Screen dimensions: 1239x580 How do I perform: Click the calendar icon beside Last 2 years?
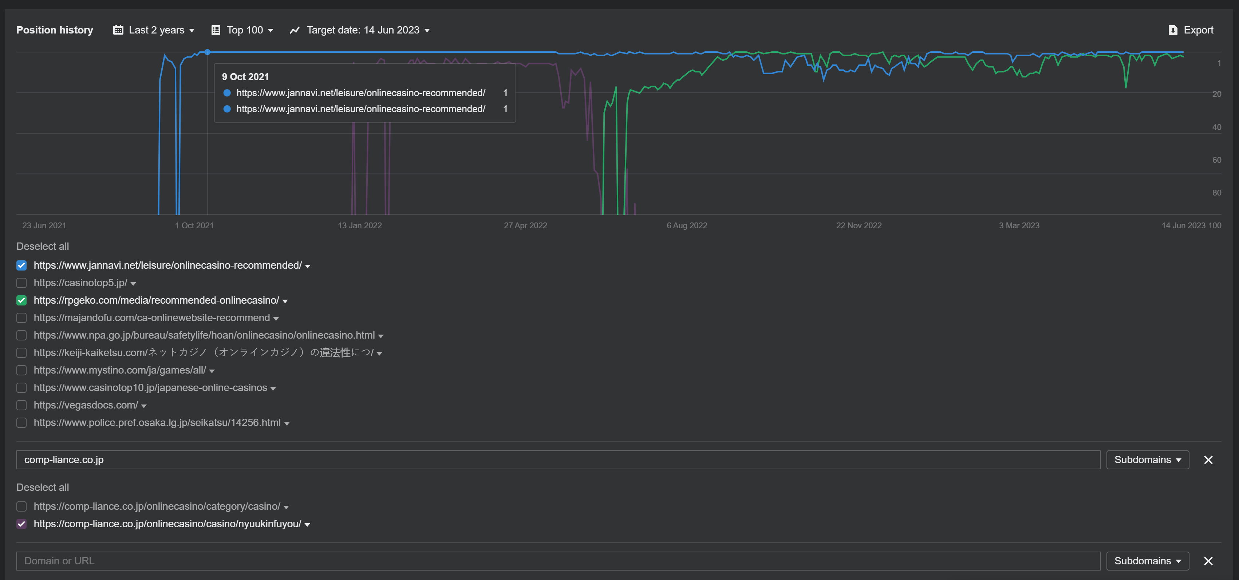click(118, 30)
